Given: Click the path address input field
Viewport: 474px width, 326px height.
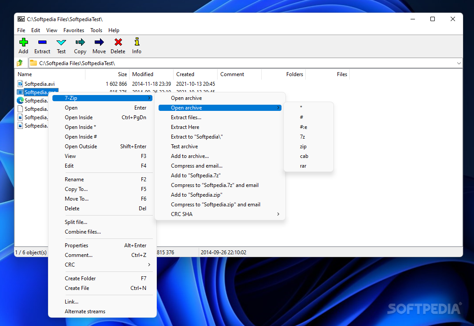Looking at the screenshot, I should tap(246, 63).
